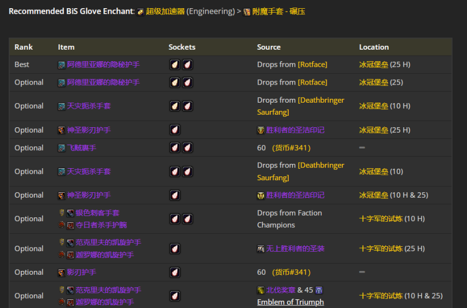Click the first socket icon in the Best row
Screen dimensions: 467x308
click(x=174, y=65)
